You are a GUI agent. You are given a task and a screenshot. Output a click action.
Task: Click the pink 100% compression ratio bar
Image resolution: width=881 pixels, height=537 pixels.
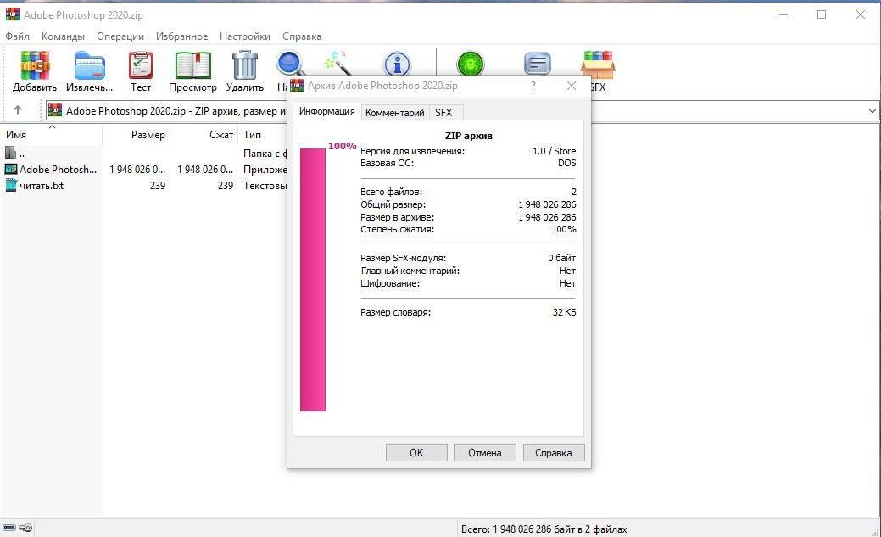(313, 279)
